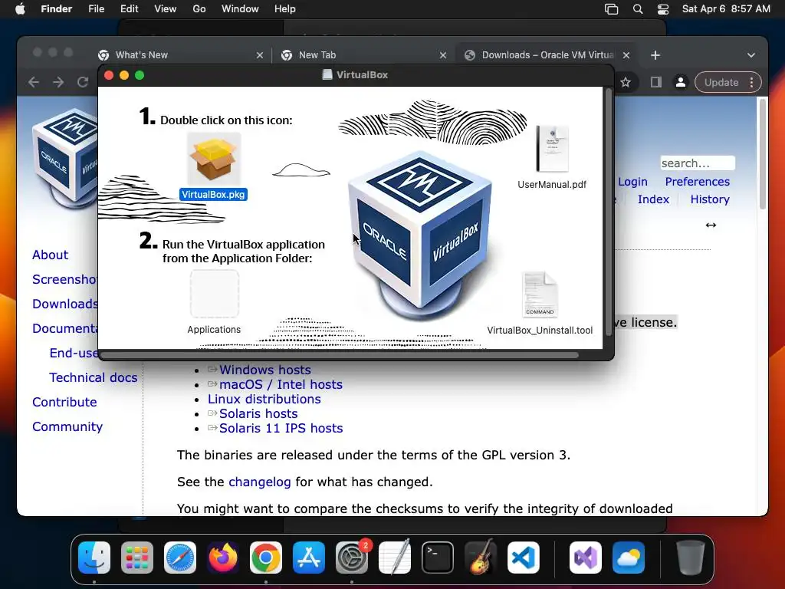Image resolution: width=785 pixels, height=589 pixels.
Task: Open the Trash in the Dock
Action: 691,558
